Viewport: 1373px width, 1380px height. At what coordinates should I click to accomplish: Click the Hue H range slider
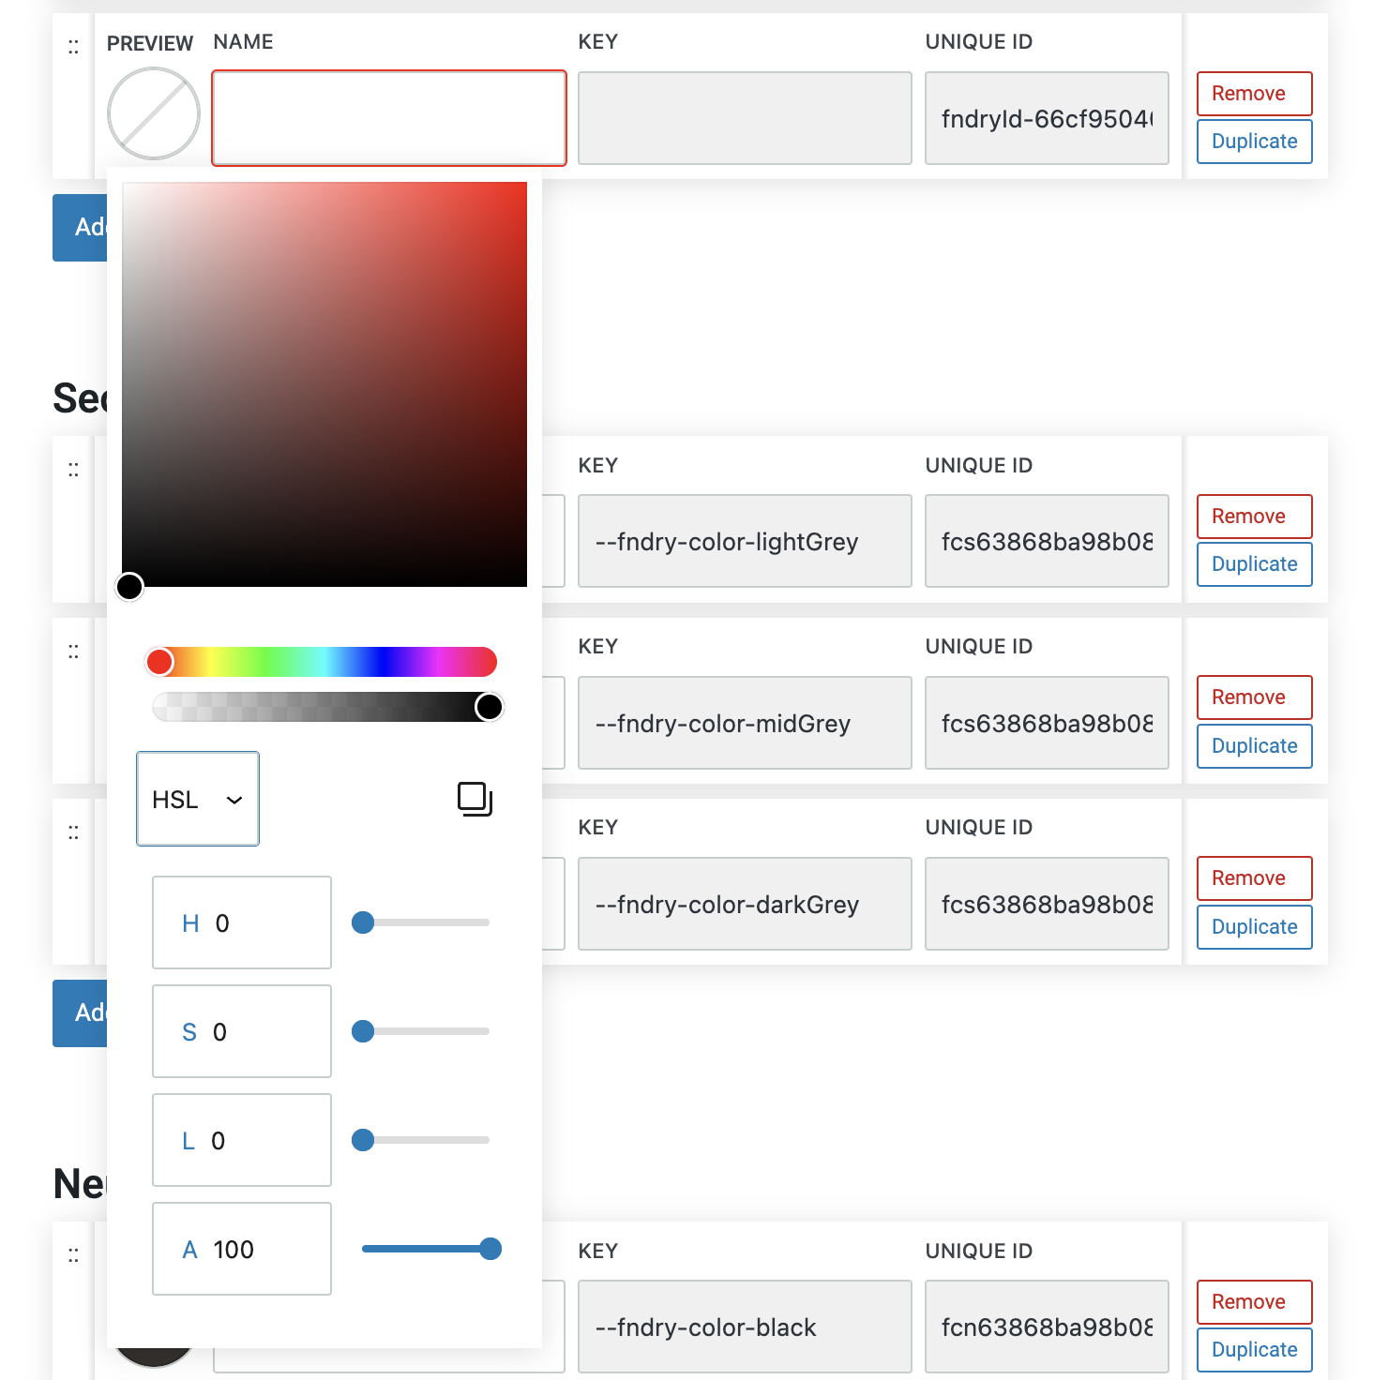[422, 922]
